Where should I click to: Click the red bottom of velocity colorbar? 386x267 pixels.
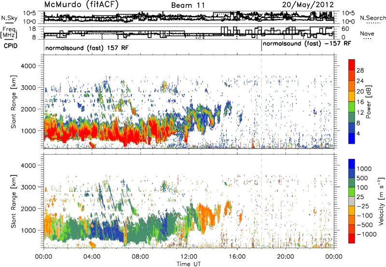pyautogui.click(x=352, y=239)
